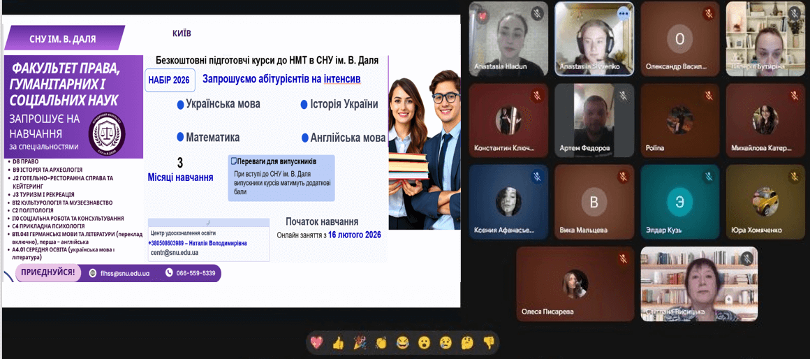Click the Місяці навчання label
This screenshot has width=810, height=359.
tap(180, 177)
